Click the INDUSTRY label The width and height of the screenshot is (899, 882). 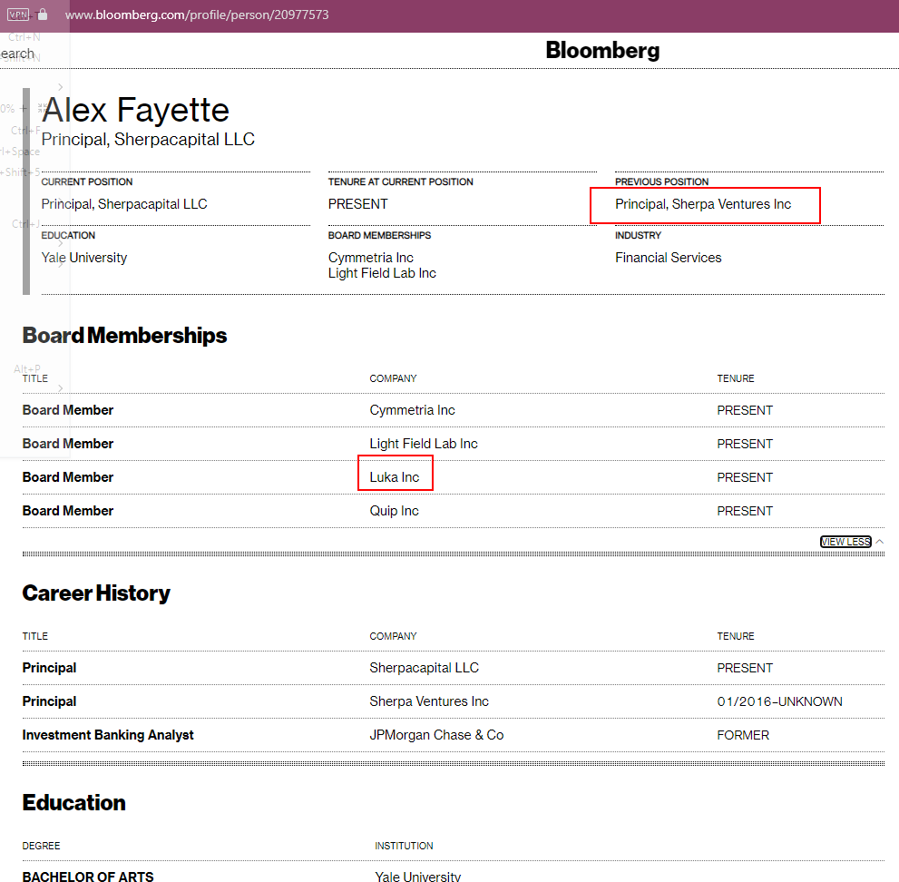(638, 235)
